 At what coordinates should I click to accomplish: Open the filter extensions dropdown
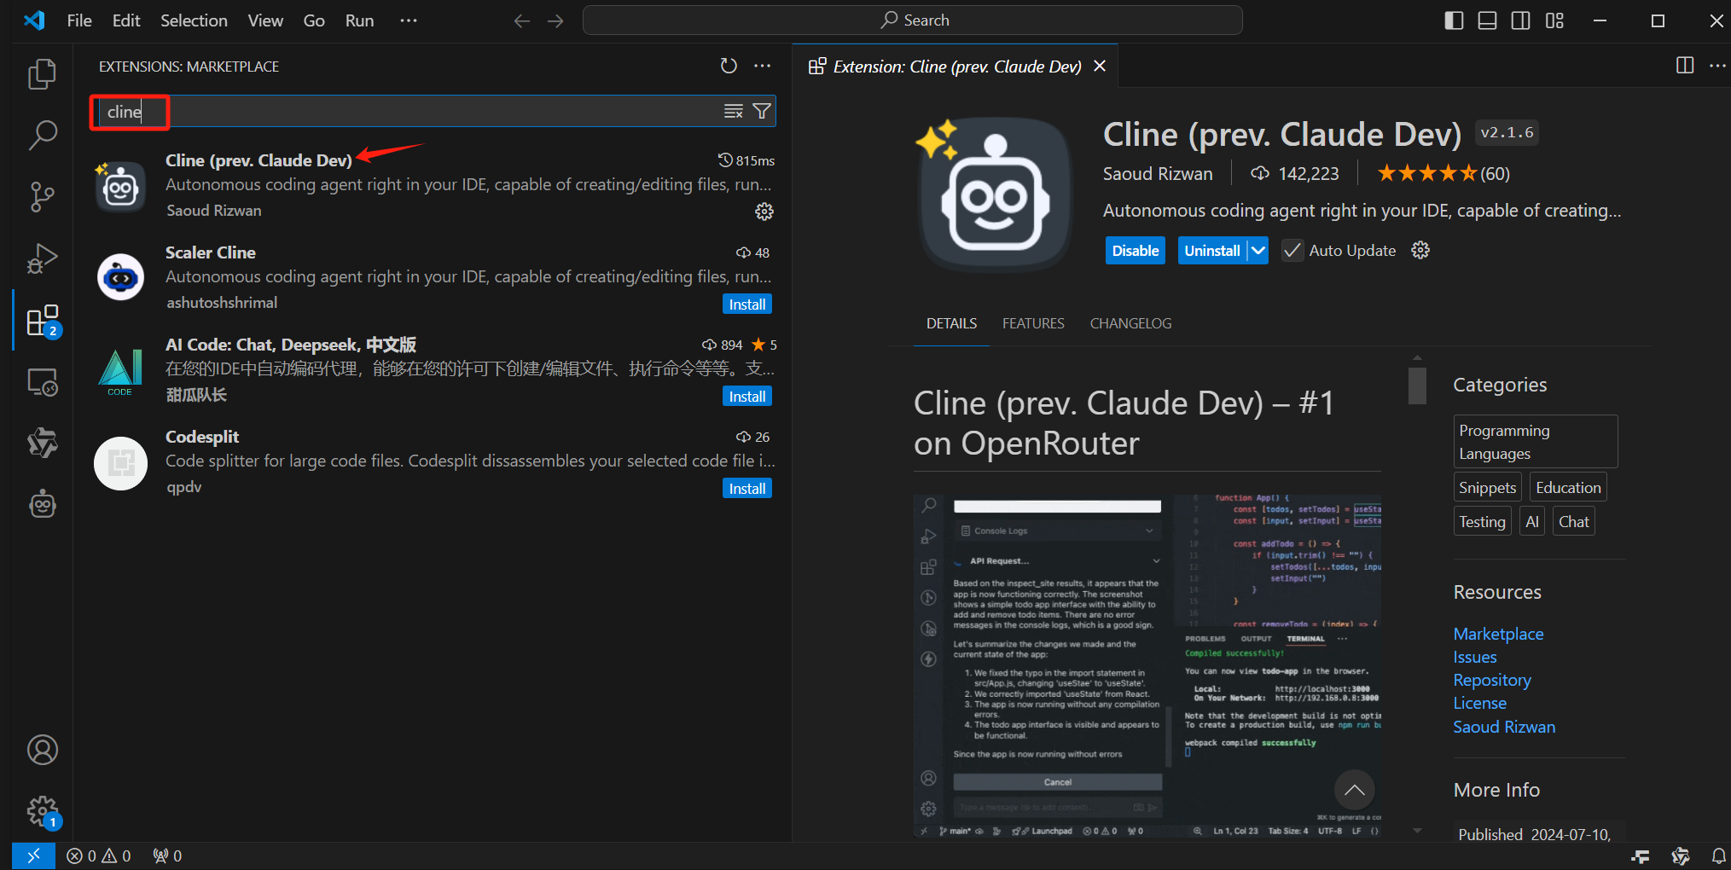762,111
